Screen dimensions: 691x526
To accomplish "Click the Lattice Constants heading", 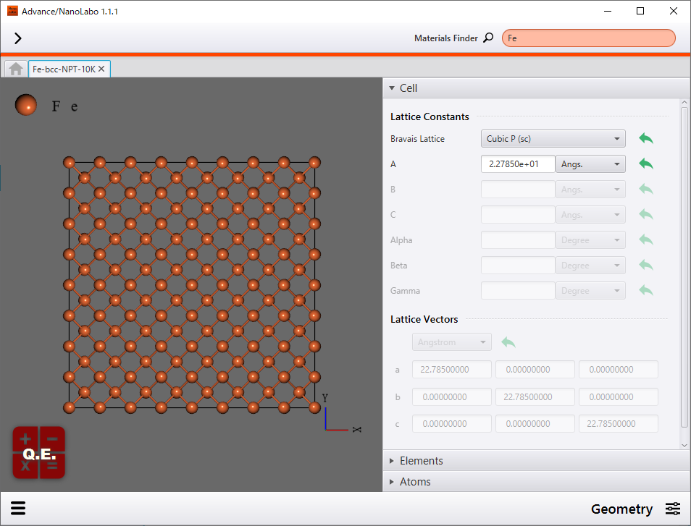I will point(430,116).
